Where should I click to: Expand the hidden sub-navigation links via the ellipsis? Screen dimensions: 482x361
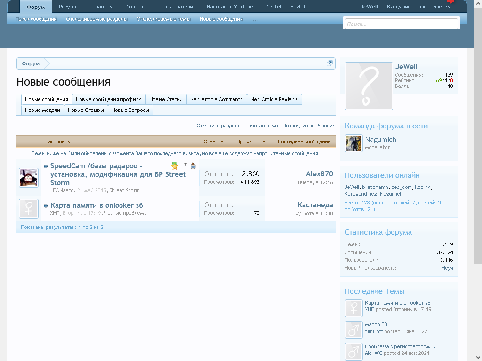pyautogui.click(x=255, y=19)
